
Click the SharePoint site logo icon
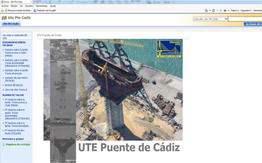click(4, 18)
